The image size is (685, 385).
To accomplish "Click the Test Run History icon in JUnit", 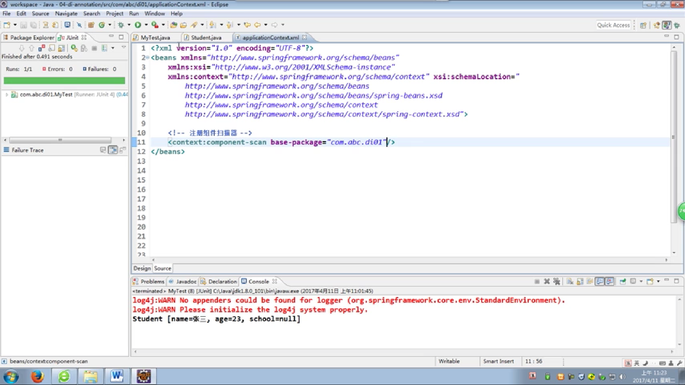I will (104, 48).
